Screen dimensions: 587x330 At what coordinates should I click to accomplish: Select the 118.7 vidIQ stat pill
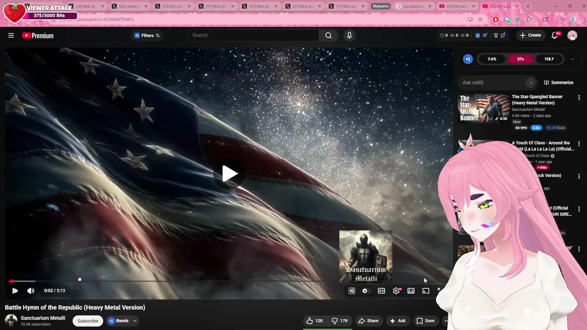pyautogui.click(x=549, y=59)
